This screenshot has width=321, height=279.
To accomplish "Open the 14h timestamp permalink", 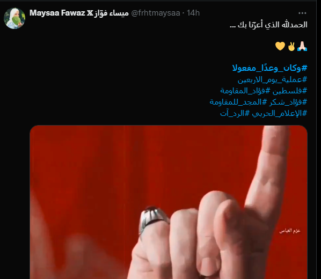I will pyautogui.click(x=193, y=13).
